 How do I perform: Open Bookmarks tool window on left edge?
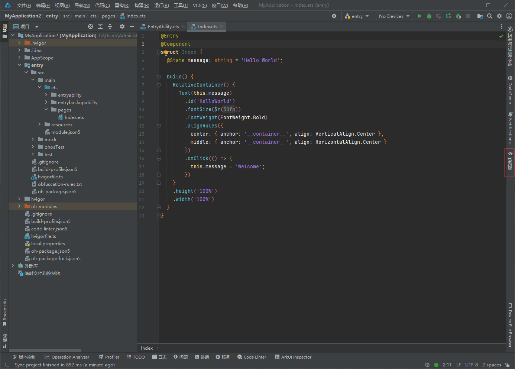(x=5, y=313)
